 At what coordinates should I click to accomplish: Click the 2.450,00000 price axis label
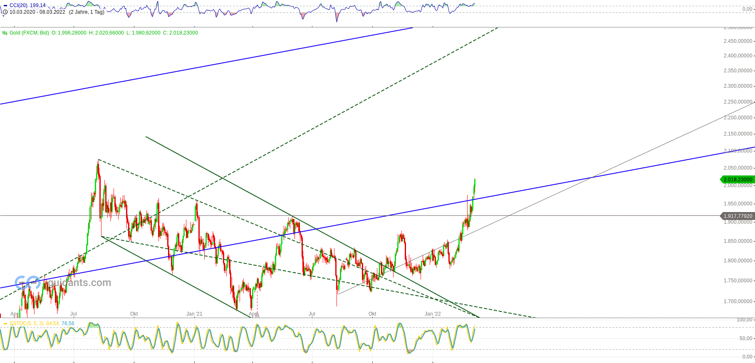[x=738, y=41]
